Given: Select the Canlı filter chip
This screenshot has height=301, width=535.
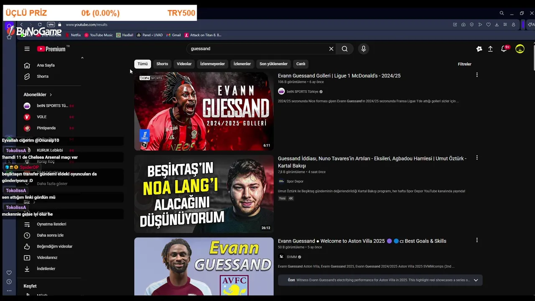Looking at the screenshot, I should (x=301, y=64).
